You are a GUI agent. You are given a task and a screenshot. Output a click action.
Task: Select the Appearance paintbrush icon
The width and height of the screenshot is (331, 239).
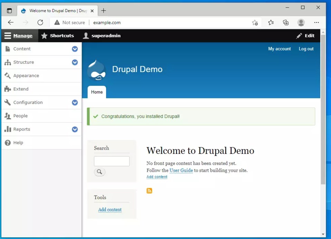8,76
